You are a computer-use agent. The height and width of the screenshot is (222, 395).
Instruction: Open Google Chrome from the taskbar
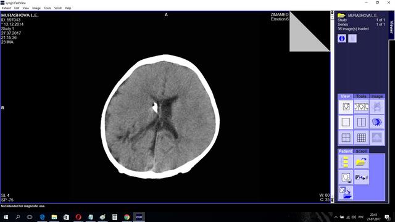click(x=127, y=217)
